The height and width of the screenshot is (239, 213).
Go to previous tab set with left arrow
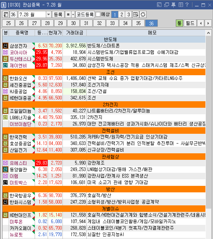click(201, 23)
